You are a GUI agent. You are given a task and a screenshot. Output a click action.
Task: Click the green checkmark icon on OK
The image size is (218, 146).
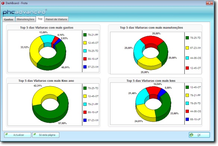click(x=191, y=135)
